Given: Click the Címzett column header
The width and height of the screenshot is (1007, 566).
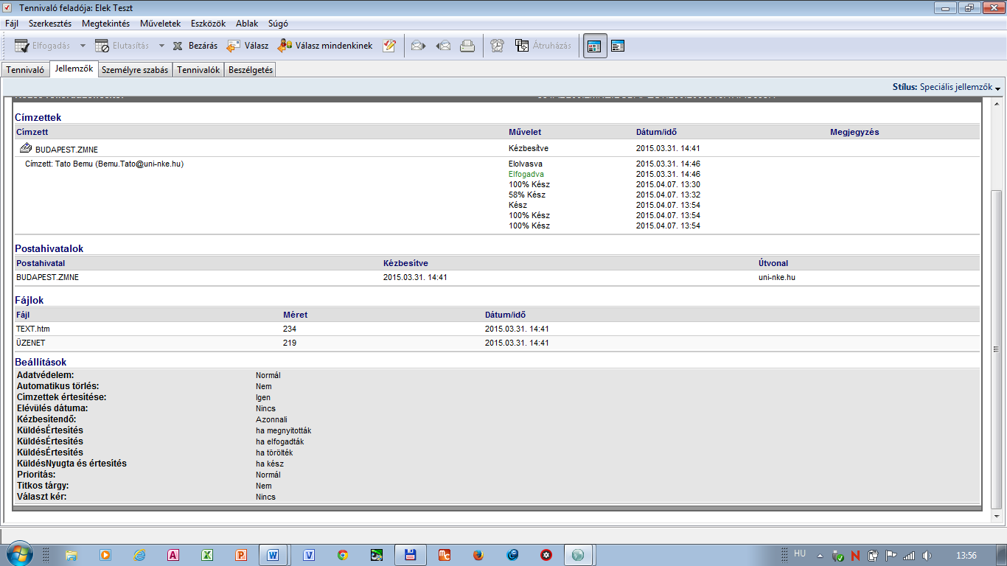Looking at the screenshot, I should pos(32,133).
